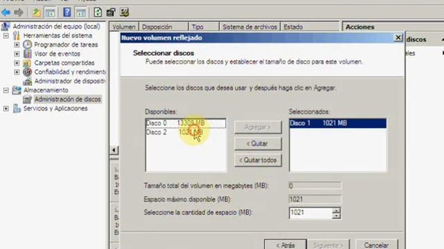Viewport: 444px width, 249px height.
Task: Increase space amount with spinner up arrow
Action: pyautogui.click(x=336, y=210)
